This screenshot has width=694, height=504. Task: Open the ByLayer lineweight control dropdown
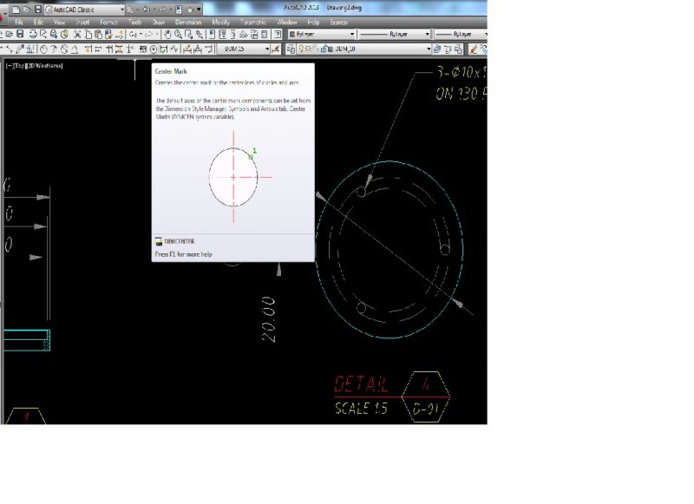pos(461,34)
